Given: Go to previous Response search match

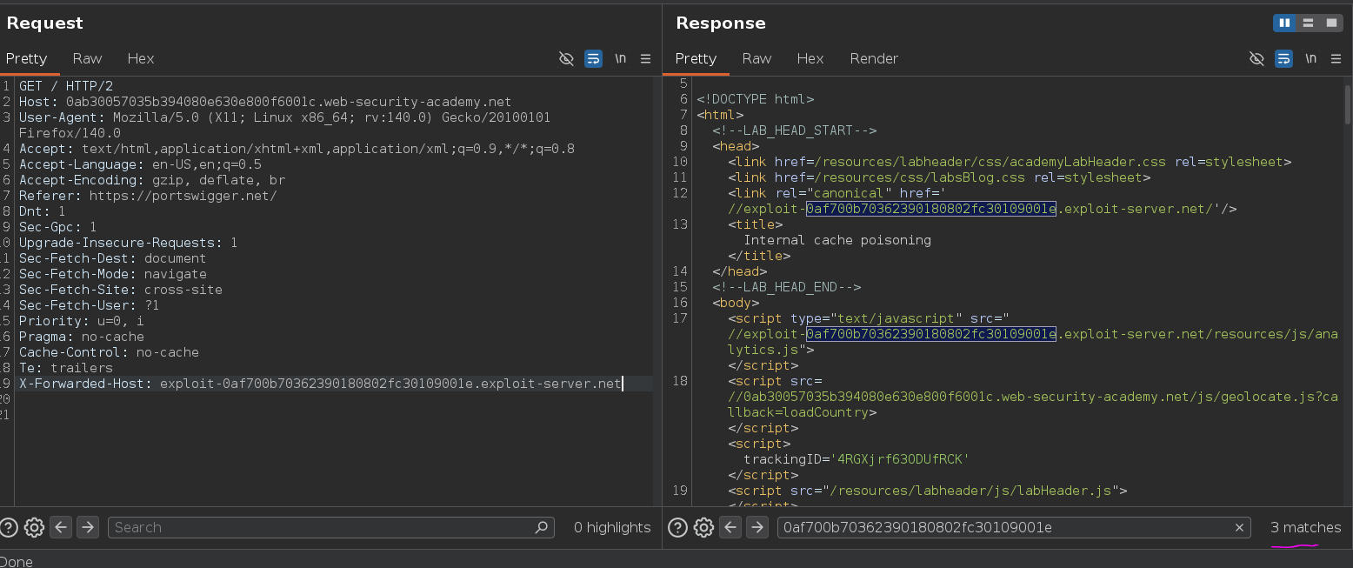Looking at the screenshot, I should coord(730,527).
